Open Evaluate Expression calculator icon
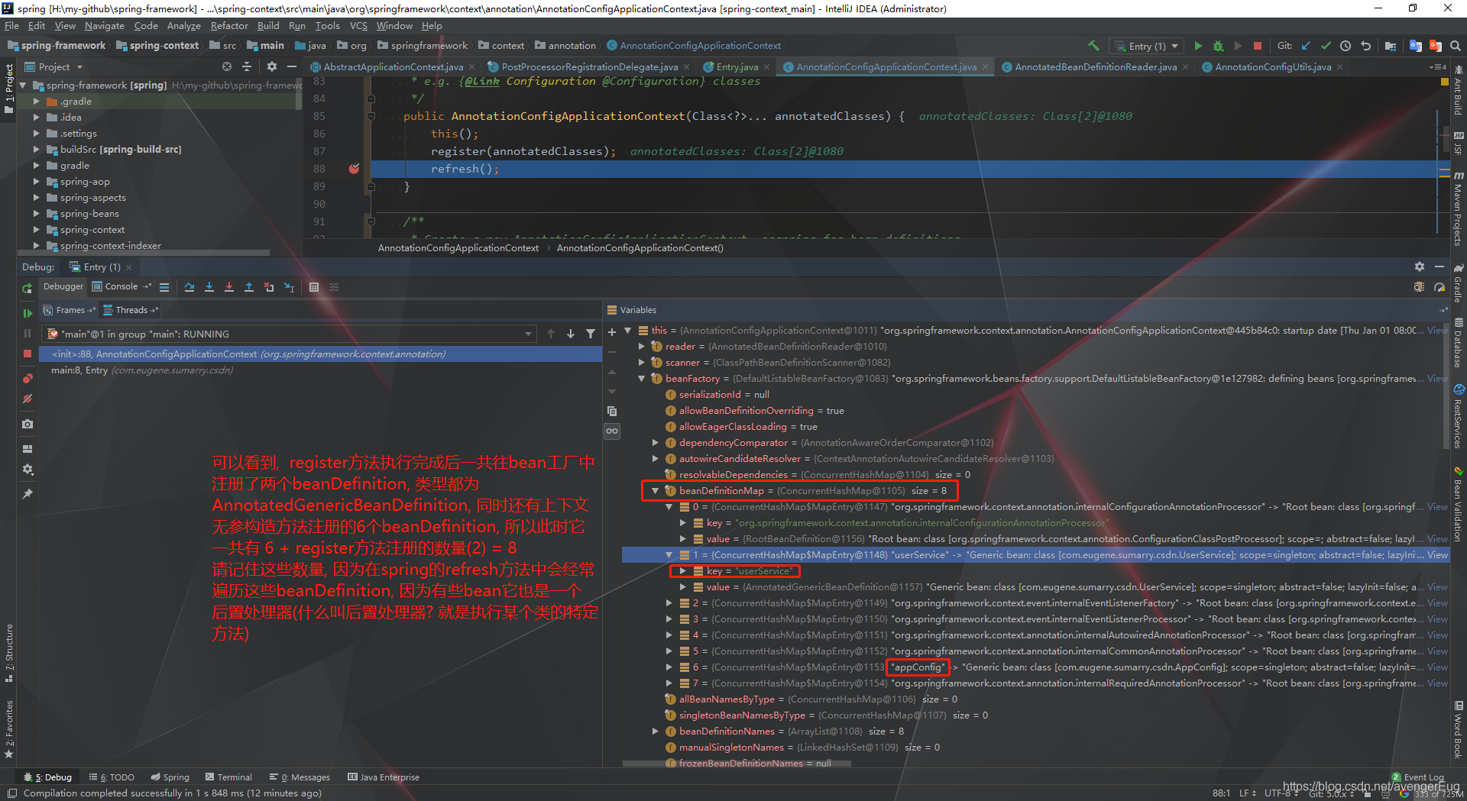Viewport: 1467px width, 801px height. 313,287
